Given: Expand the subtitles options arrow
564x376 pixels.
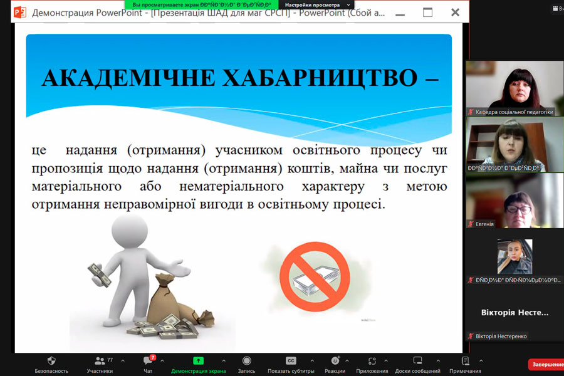Looking at the screenshot, I should 312,360.
